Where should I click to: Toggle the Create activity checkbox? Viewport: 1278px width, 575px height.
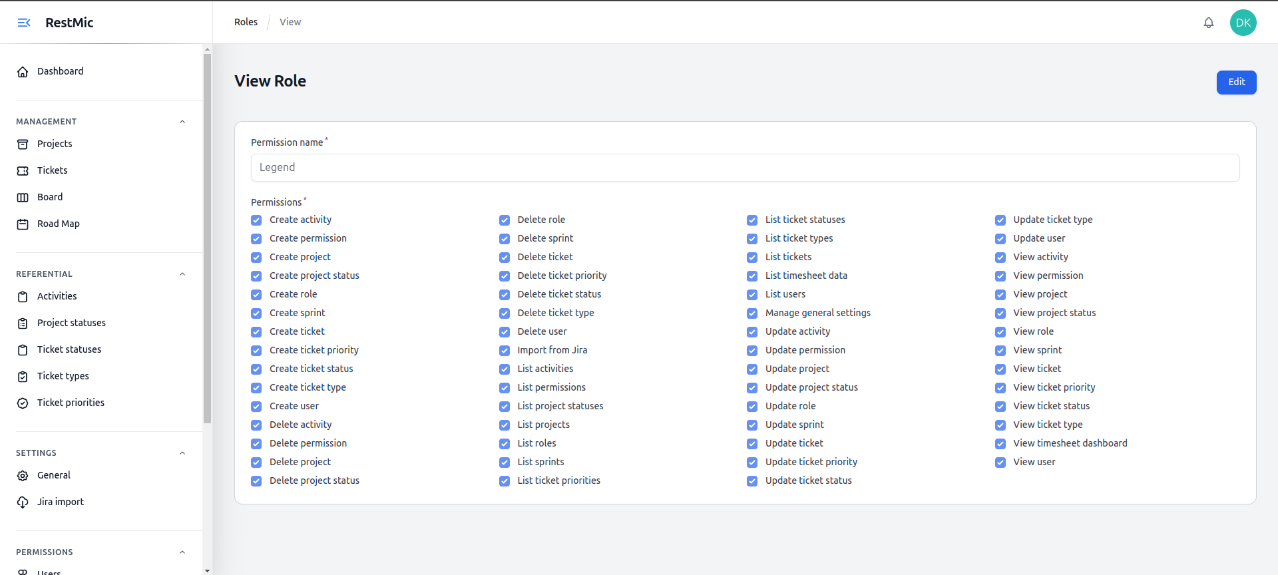click(256, 220)
